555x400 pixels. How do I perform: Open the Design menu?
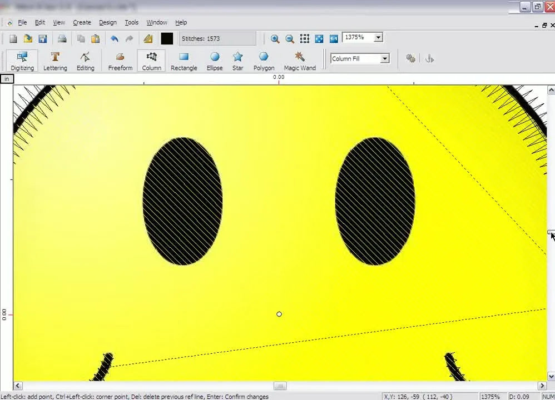coord(107,22)
